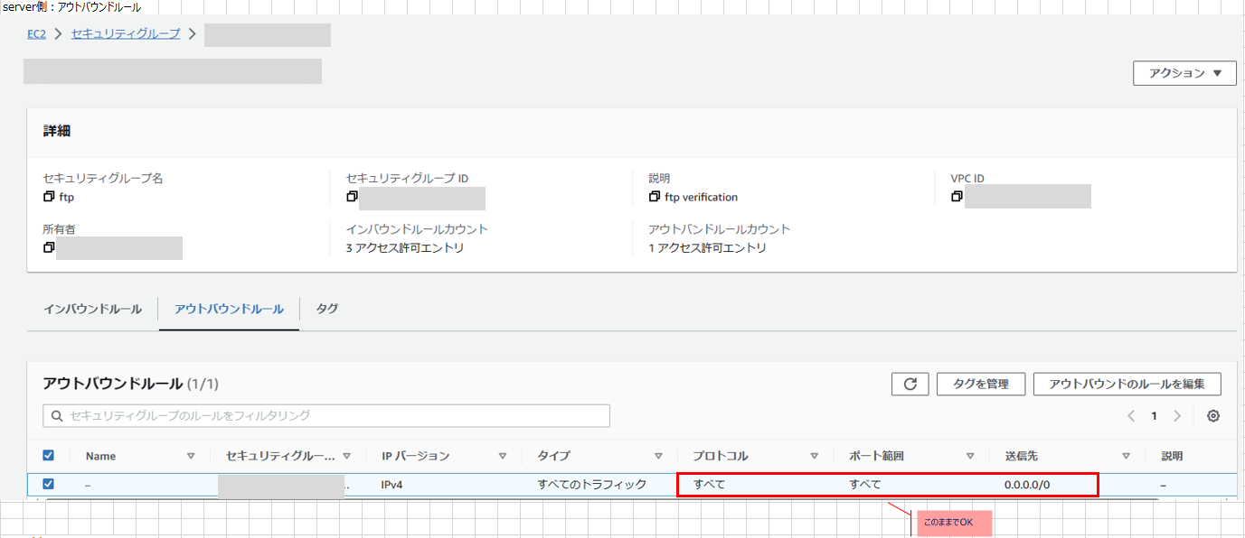
Task: Copy the 所有者 account ID
Action: 49,246
